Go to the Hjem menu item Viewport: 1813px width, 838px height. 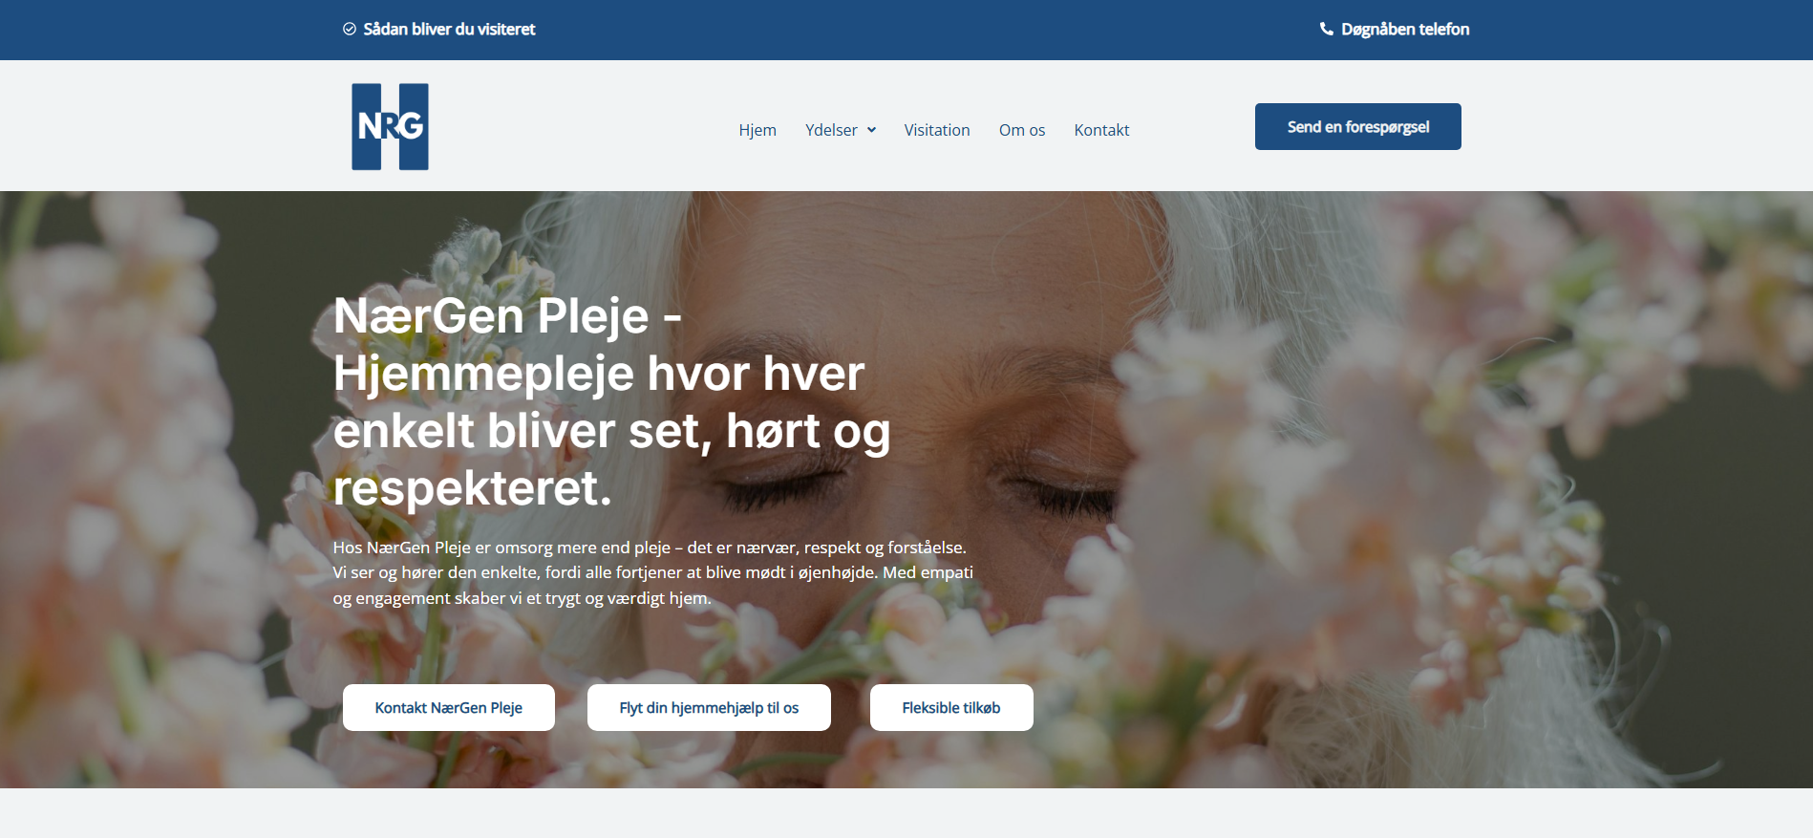point(757,130)
